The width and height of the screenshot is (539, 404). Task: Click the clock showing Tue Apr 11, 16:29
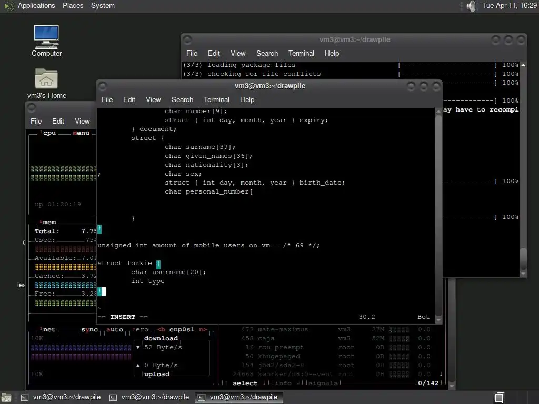[x=510, y=5]
